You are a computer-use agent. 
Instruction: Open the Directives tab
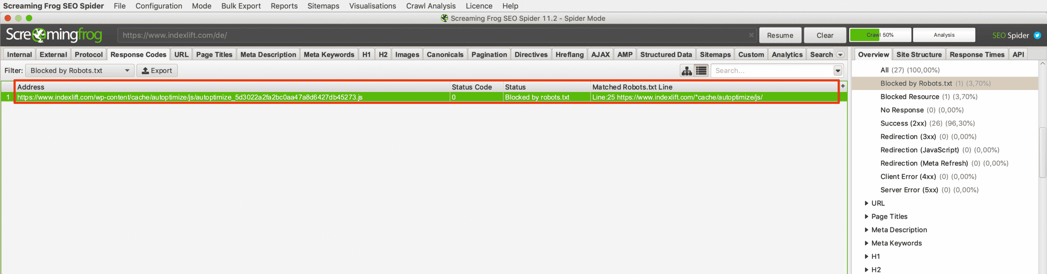531,54
